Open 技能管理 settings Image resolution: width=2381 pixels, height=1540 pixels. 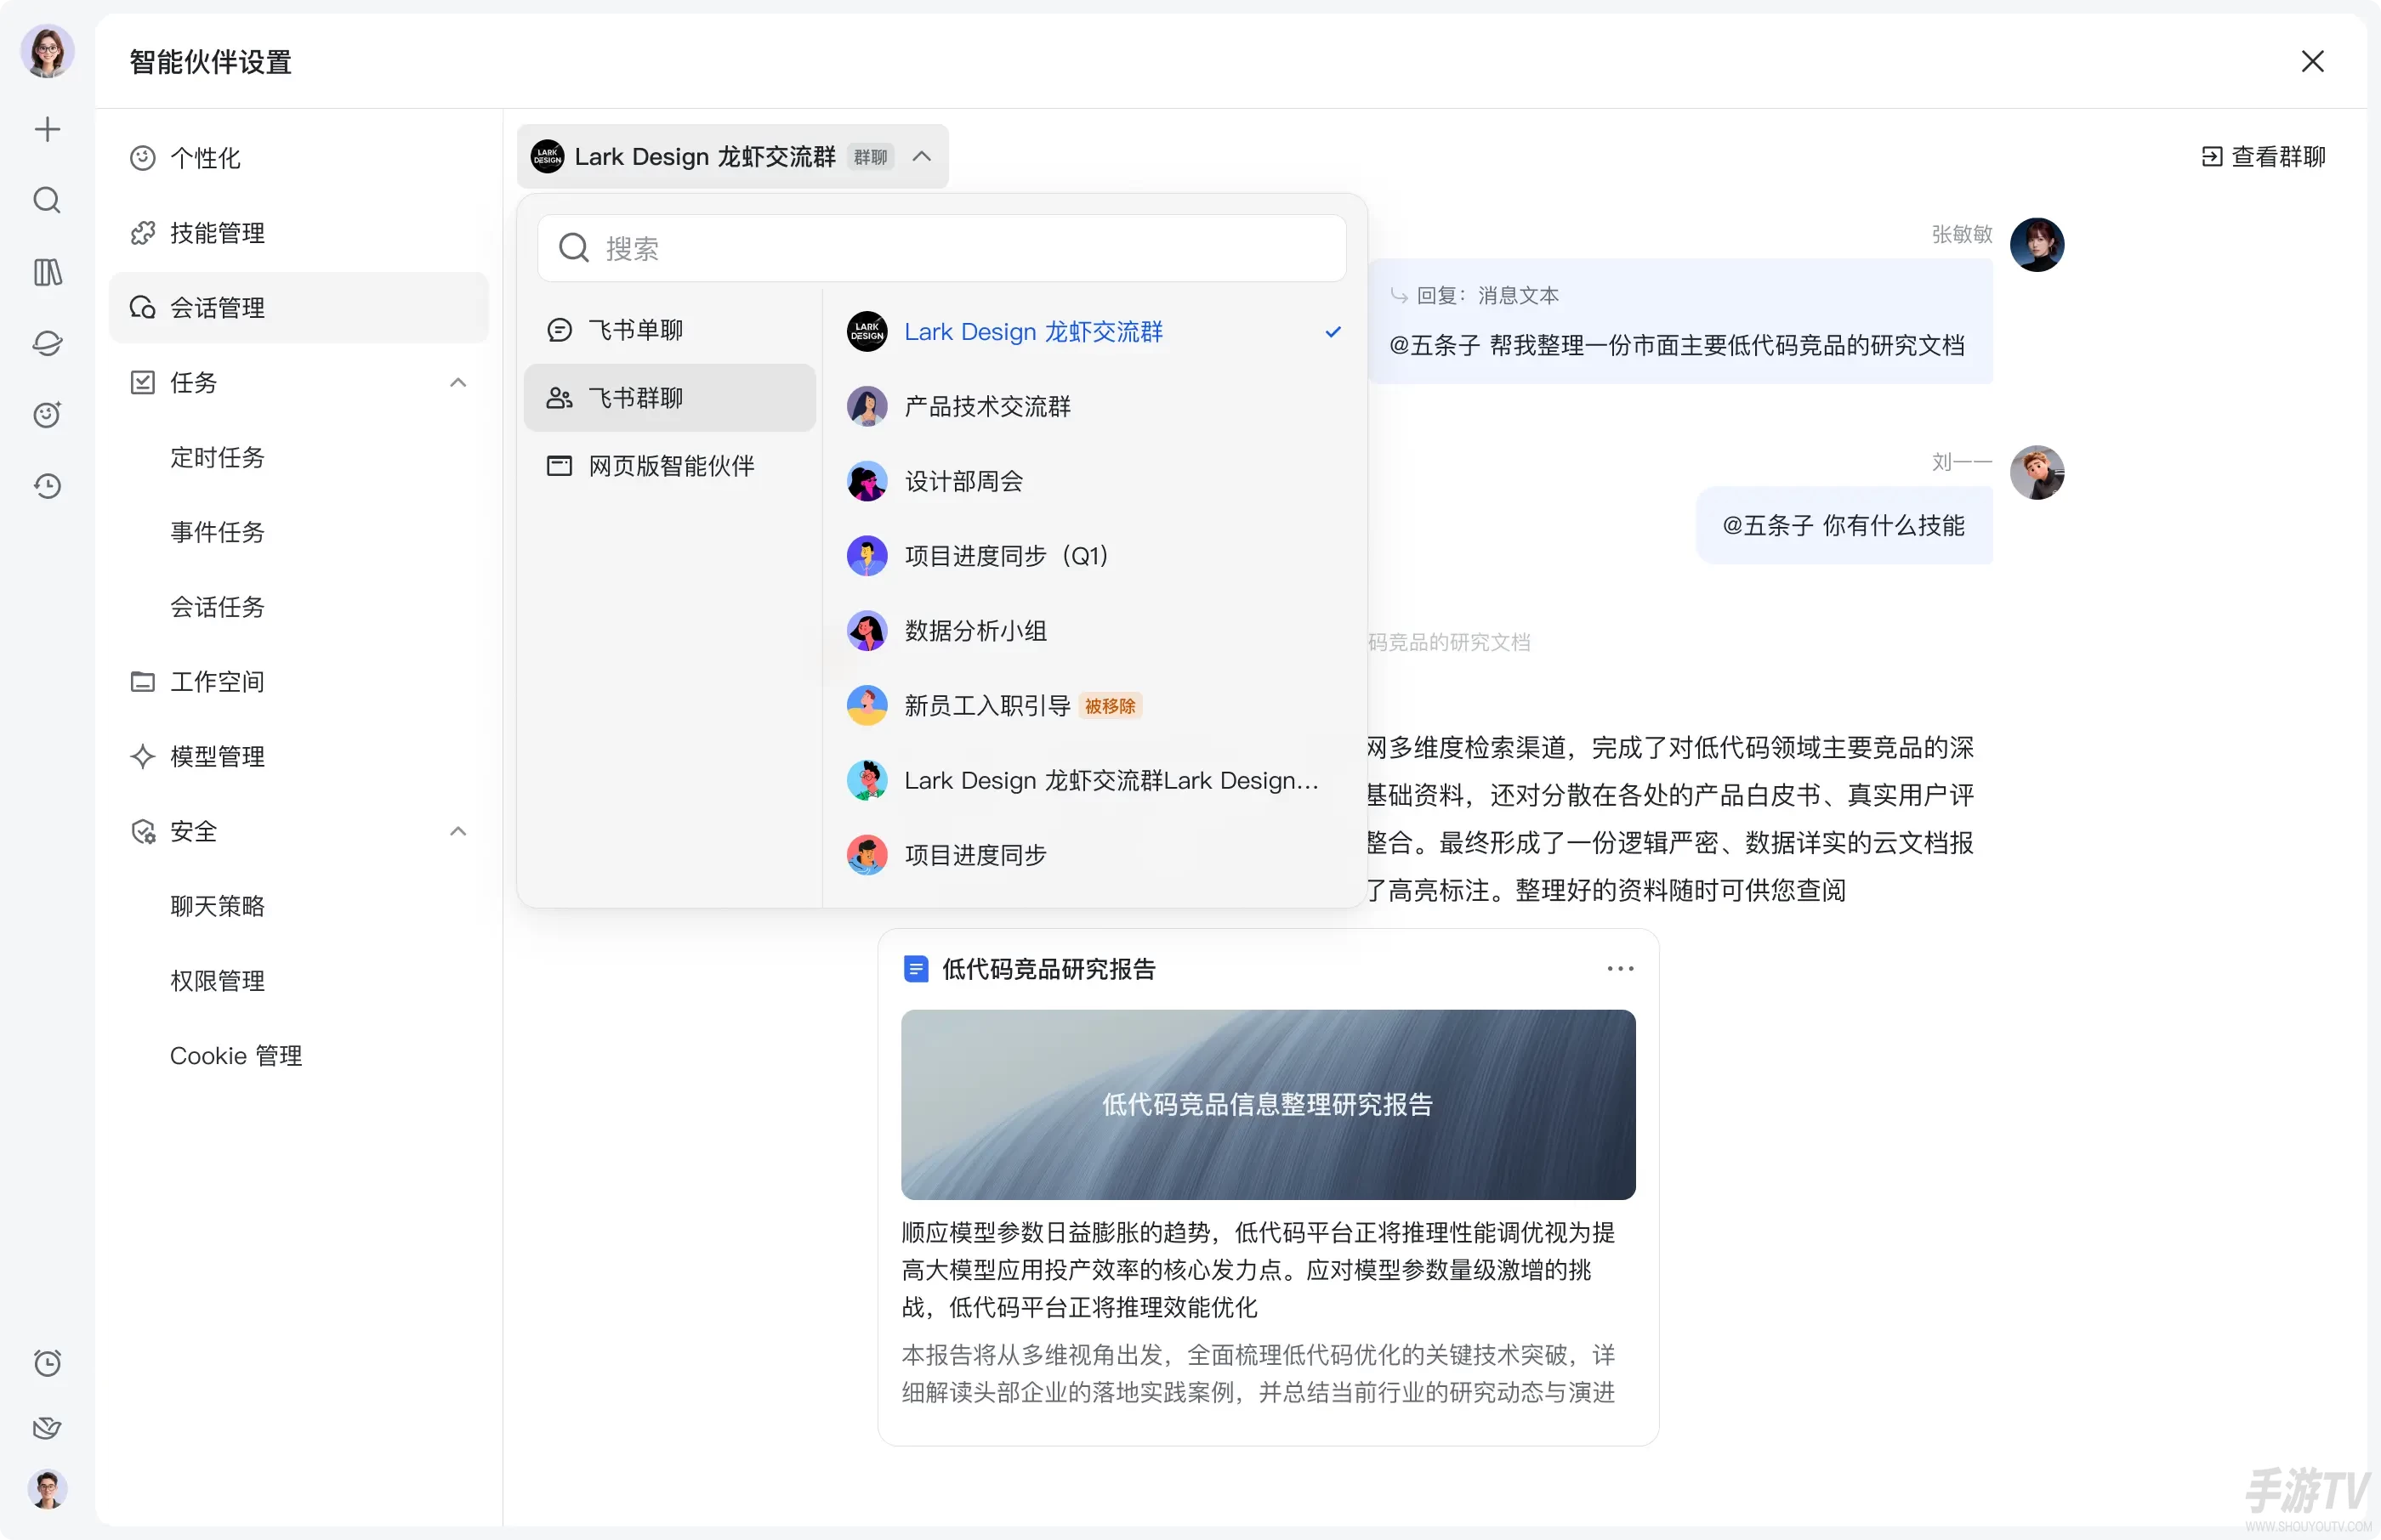299,233
